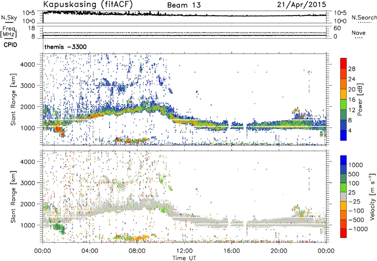The height and width of the screenshot is (261, 377).
Task: Click the dotted Nave line in frequency panel
Action: (184, 33)
